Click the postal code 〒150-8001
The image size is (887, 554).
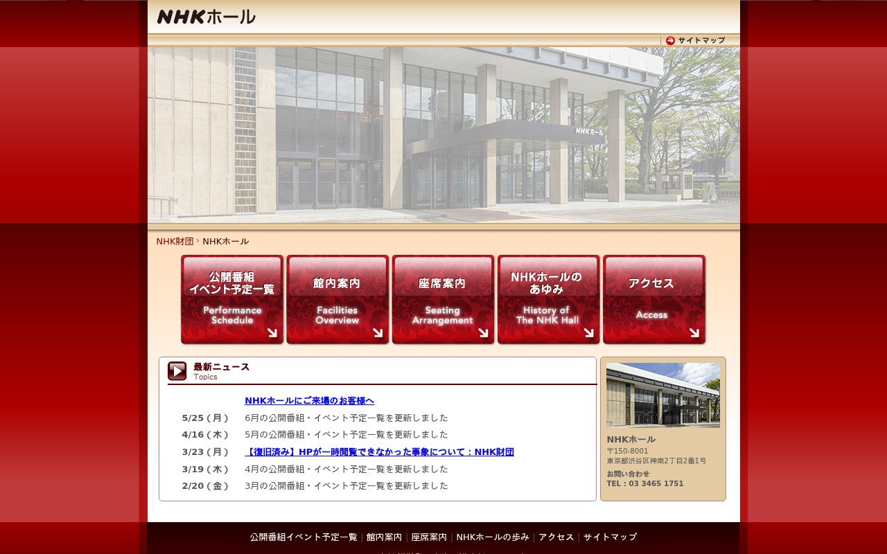[x=627, y=452]
